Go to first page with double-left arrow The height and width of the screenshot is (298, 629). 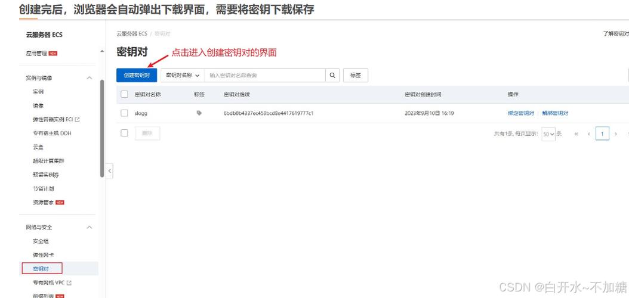click(576, 134)
